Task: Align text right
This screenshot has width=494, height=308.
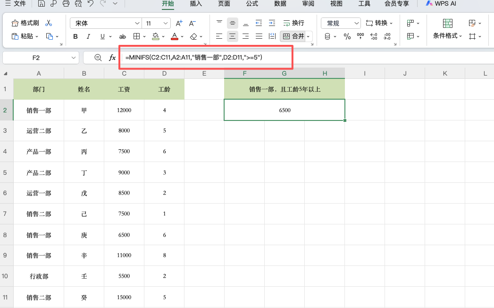Action: [x=245, y=36]
